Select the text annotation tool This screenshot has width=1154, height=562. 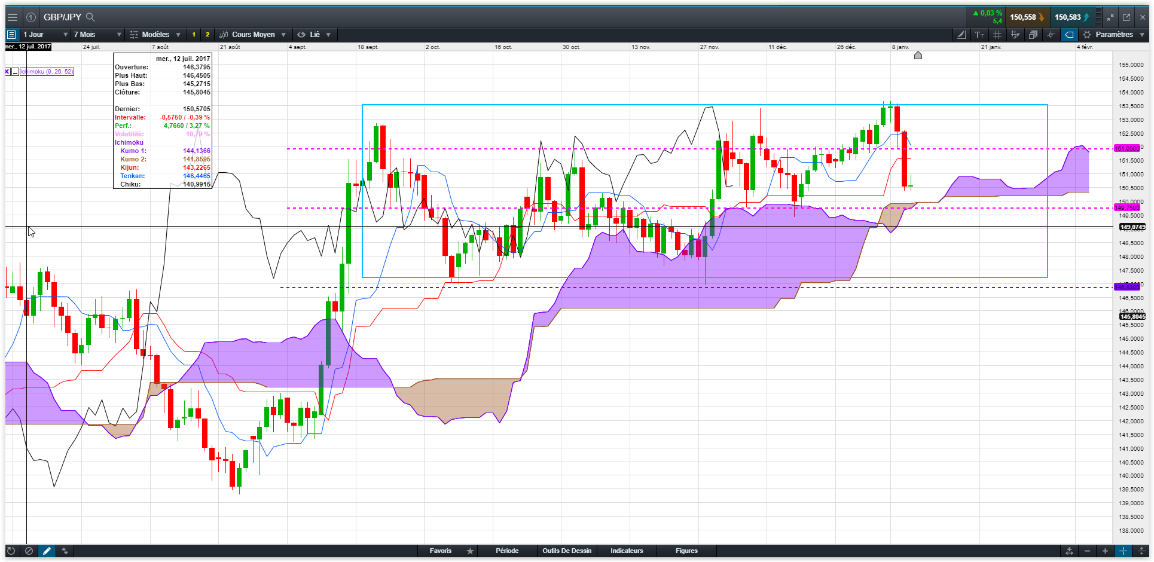[x=979, y=35]
